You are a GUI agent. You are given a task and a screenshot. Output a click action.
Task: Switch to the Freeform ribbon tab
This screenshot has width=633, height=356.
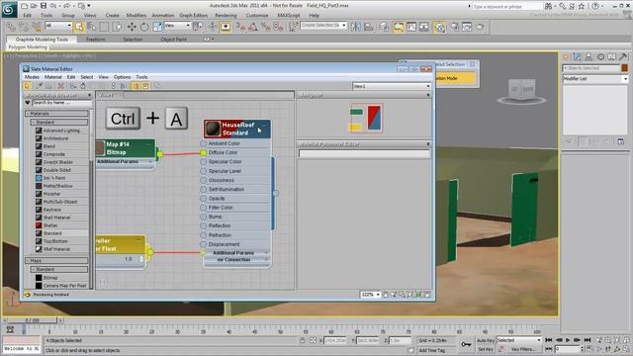click(x=96, y=40)
